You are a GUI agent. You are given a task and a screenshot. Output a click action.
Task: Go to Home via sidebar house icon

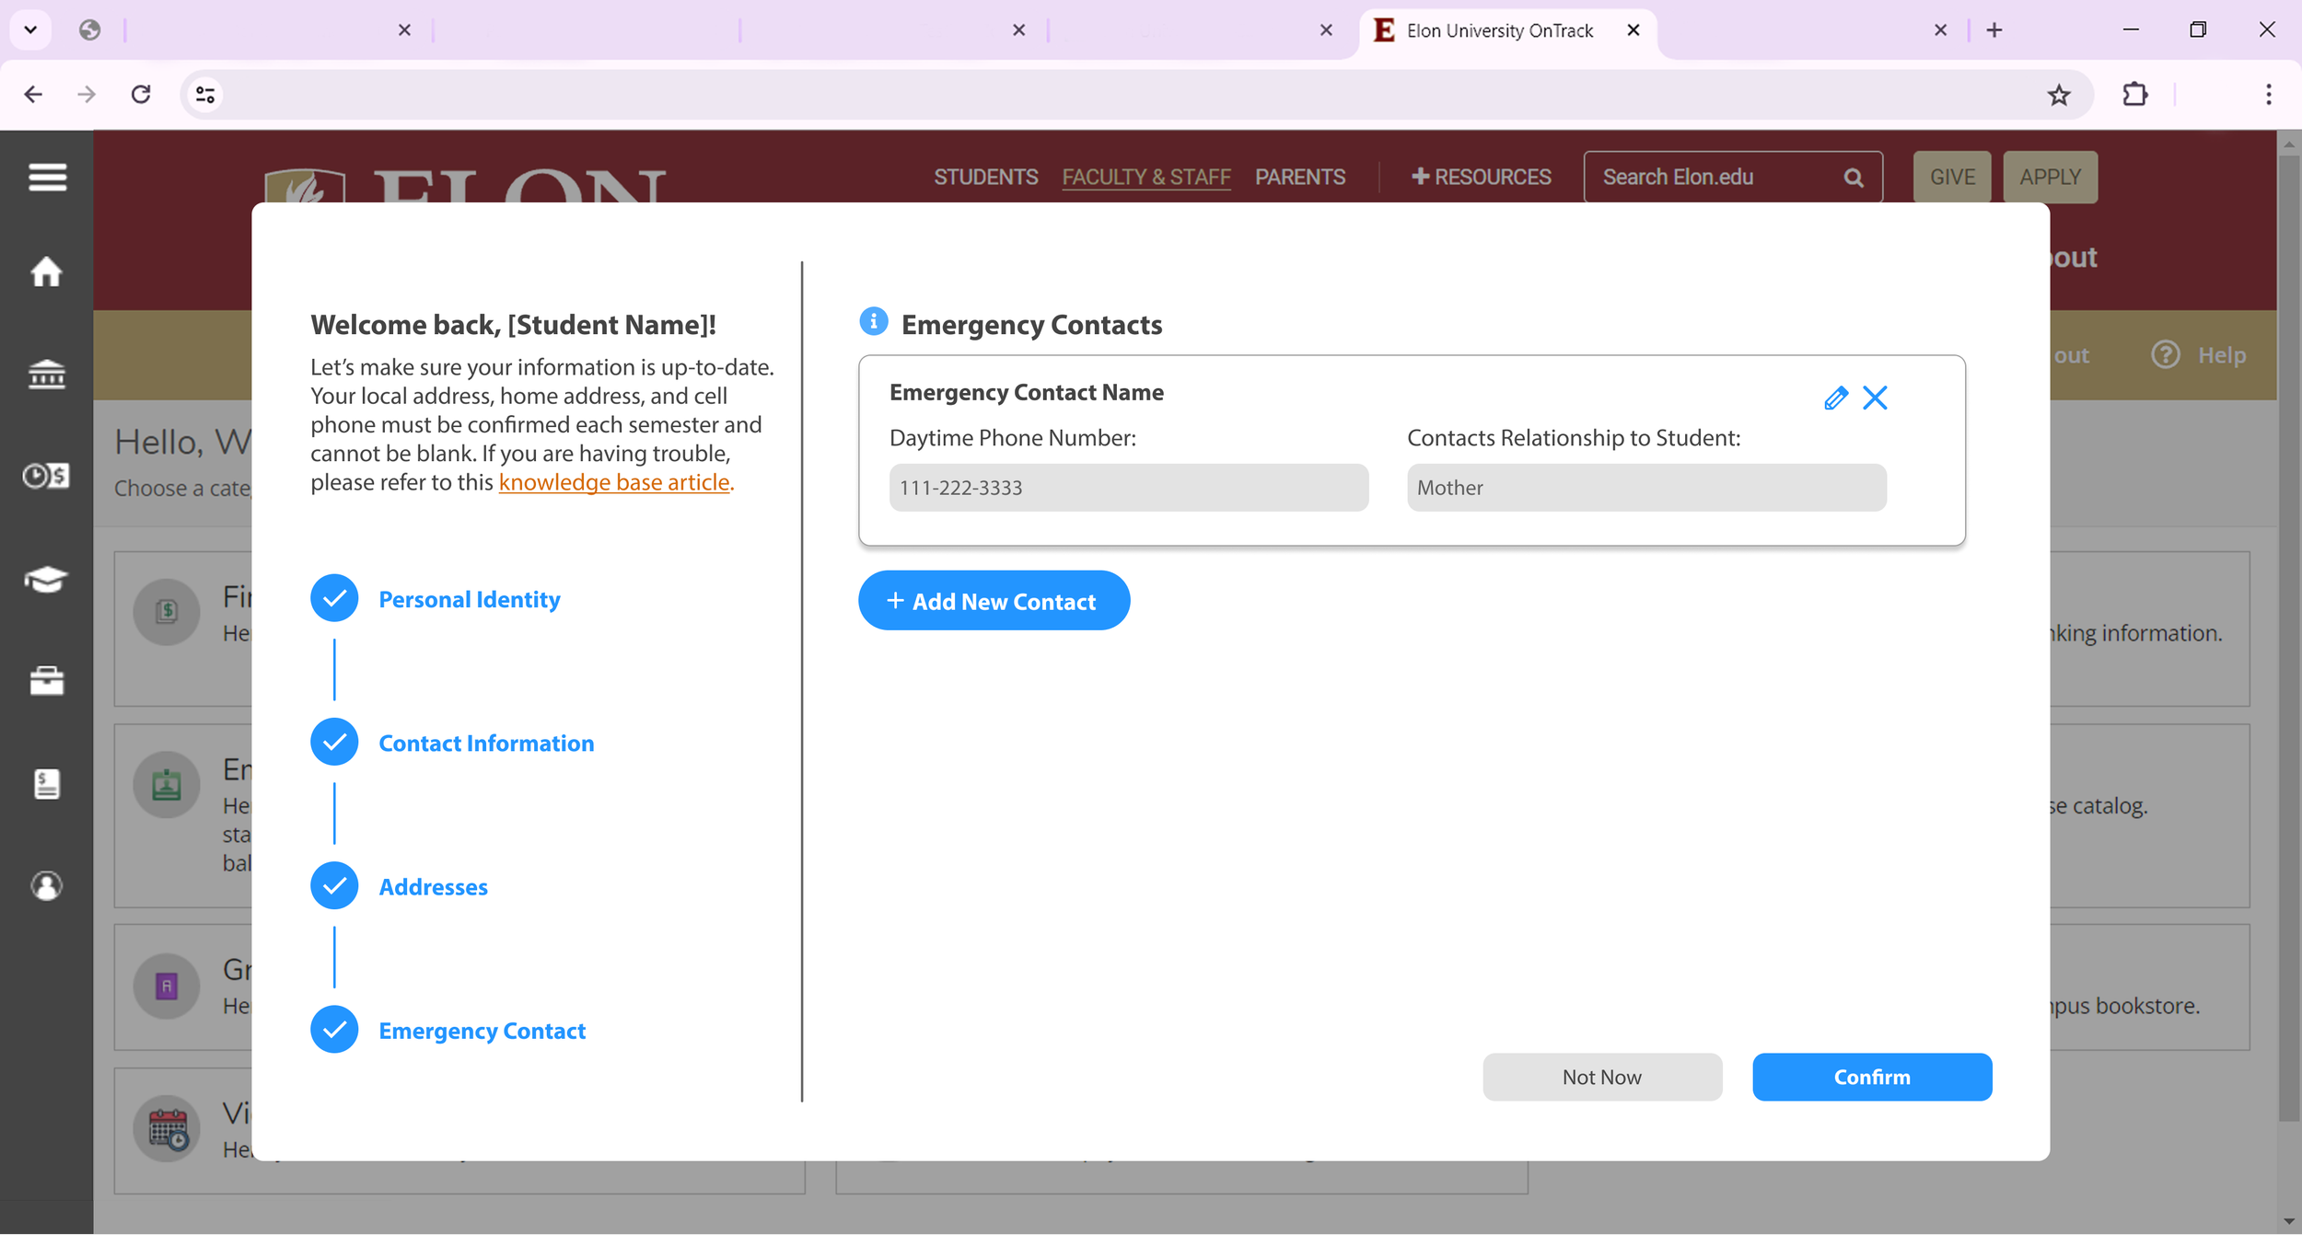[x=47, y=271]
